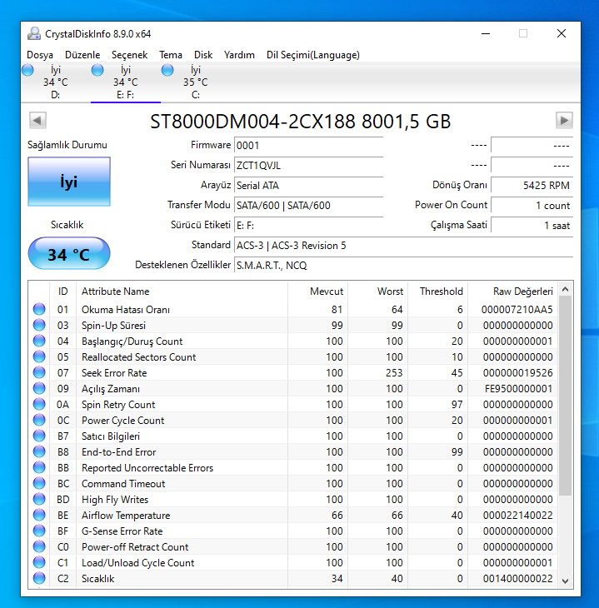The height and width of the screenshot is (608, 599).
Task: Click status icon for Seek Error Rate
Action: click(x=39, y=372)
